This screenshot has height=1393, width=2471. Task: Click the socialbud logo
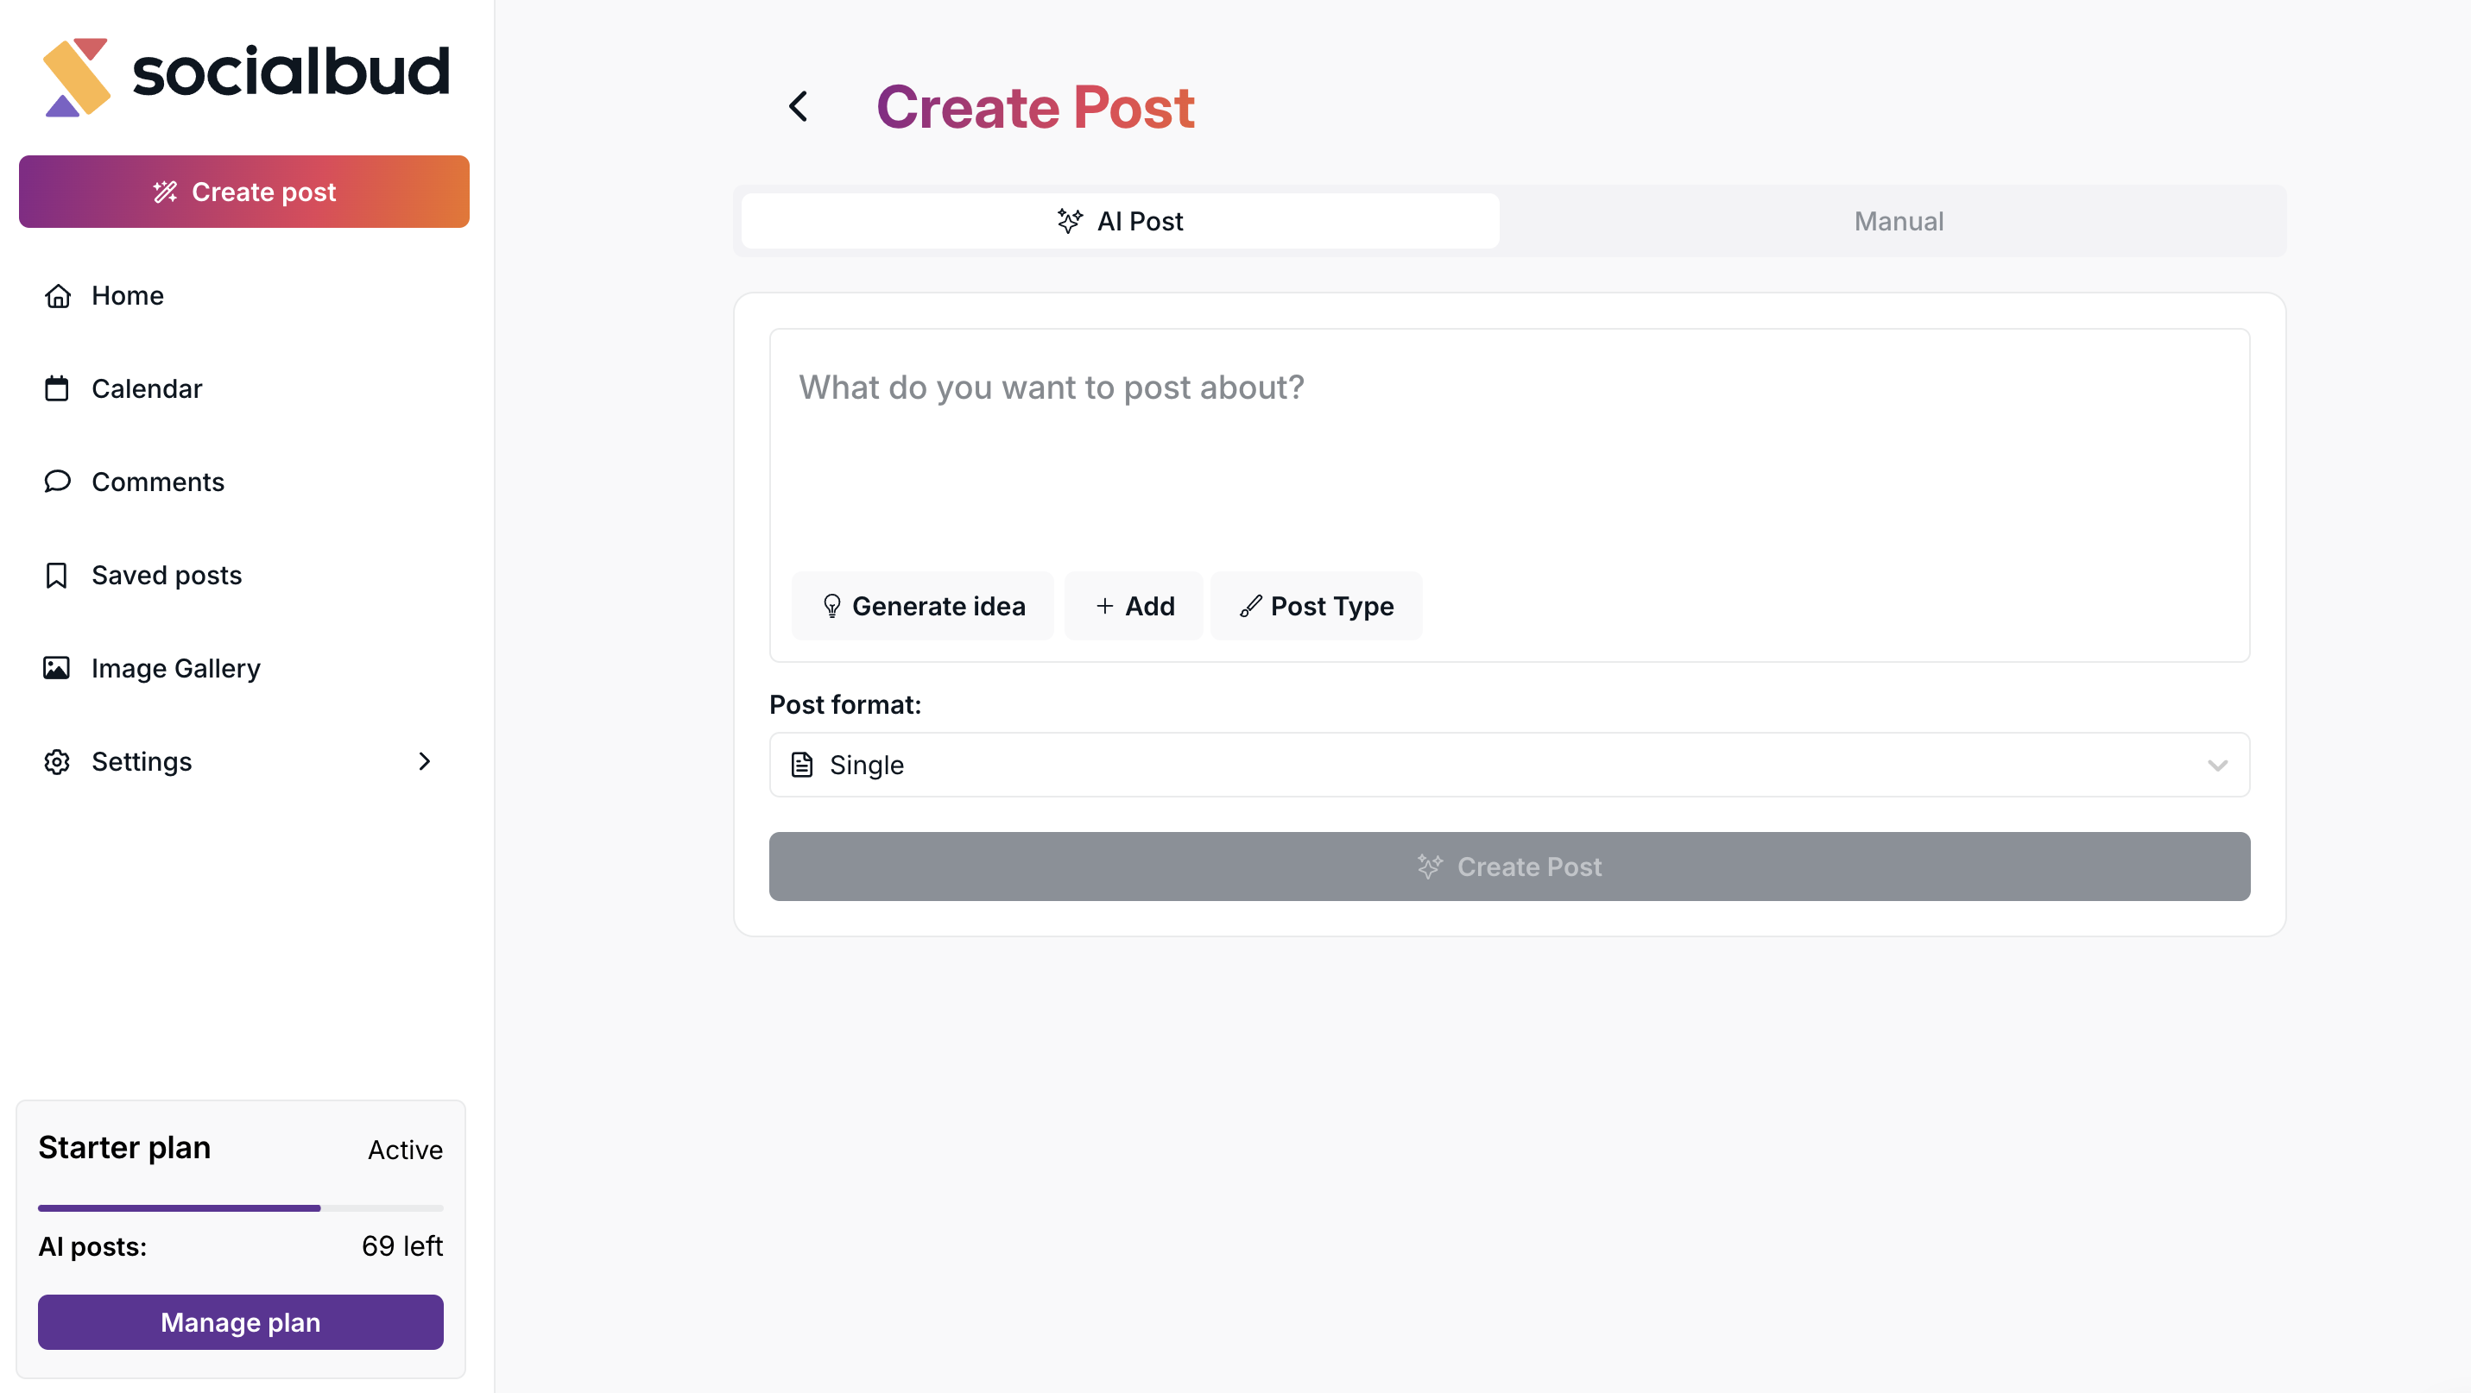pyautogui.click(x=245, y=75)
